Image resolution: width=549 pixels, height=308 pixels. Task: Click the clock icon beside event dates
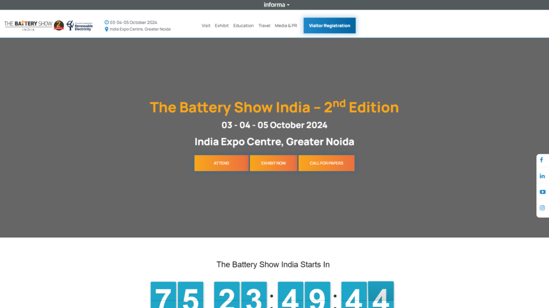coord(107,22)
